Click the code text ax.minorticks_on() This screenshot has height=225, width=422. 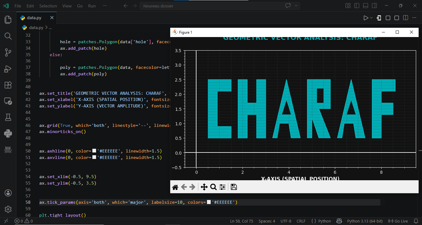pos(62,132)
